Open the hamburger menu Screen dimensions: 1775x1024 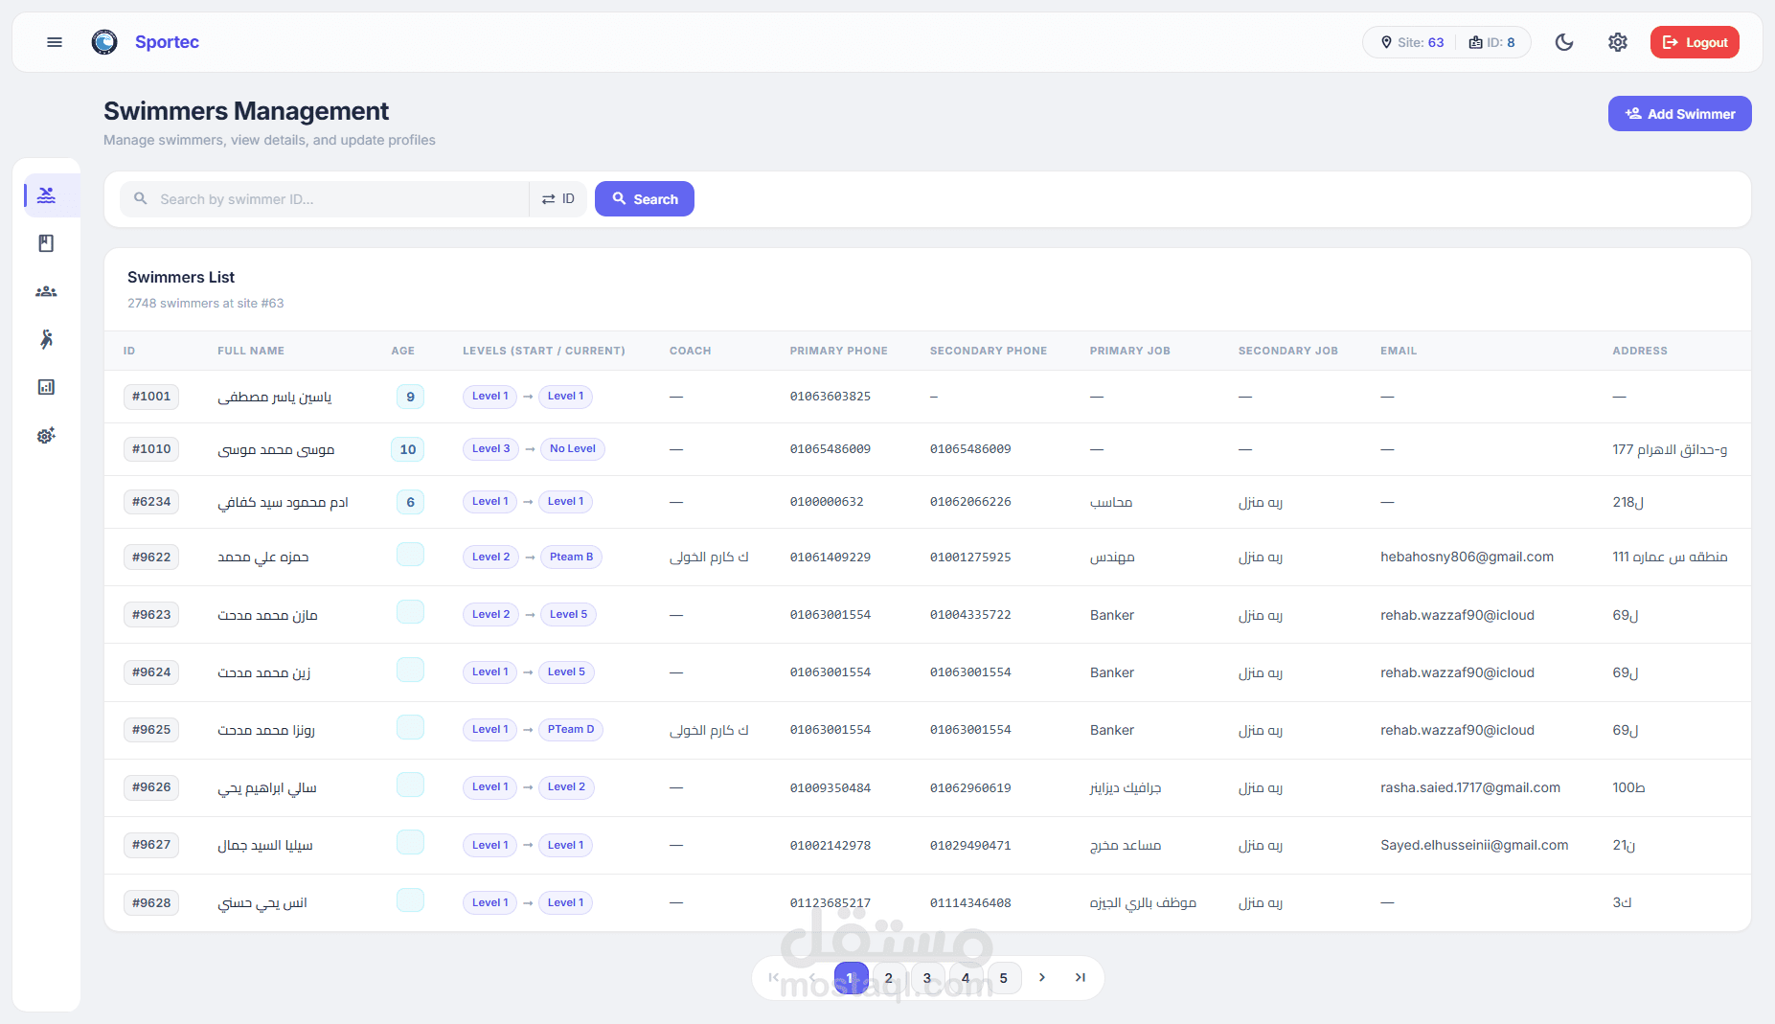pos(55,42)
